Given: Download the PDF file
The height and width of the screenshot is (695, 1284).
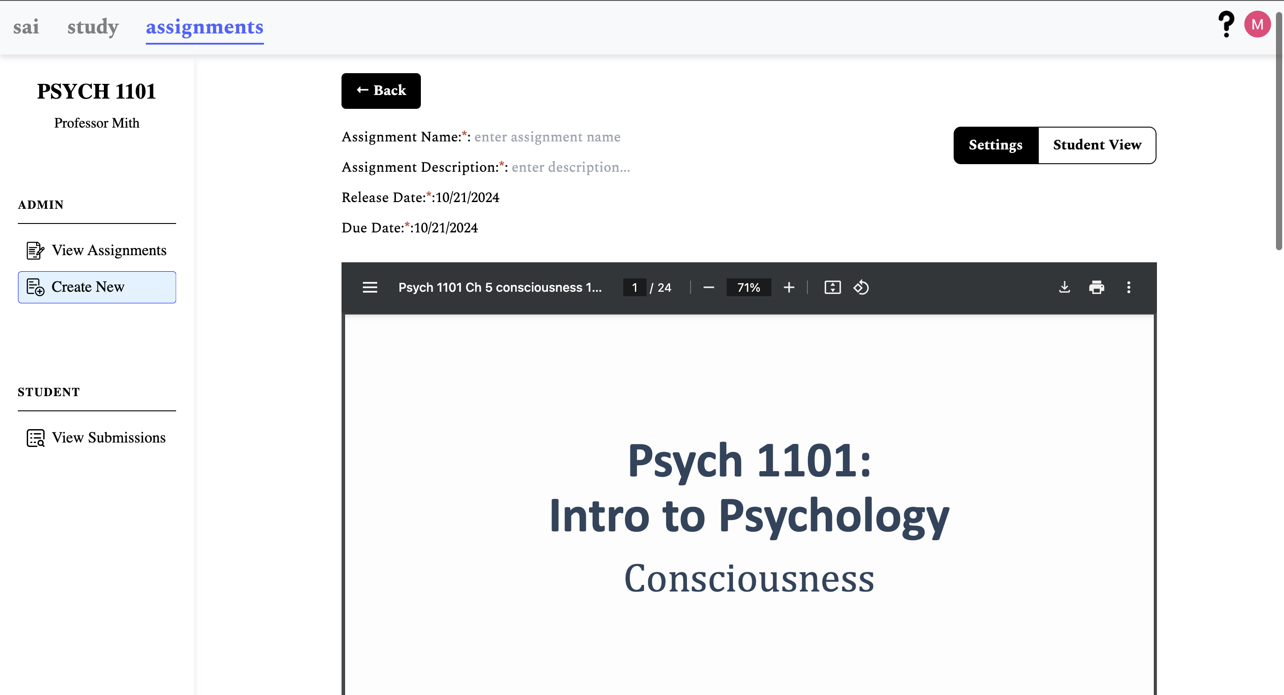Looking at the screenshot, I should (1064, 288).
